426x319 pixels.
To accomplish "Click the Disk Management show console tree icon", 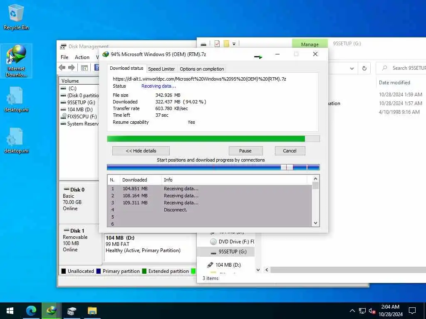I will tap(84, 68).
